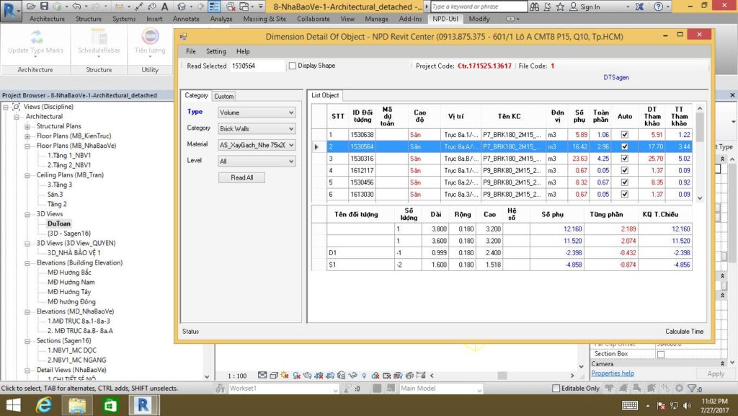The height and width of the screenshot is (416, 738).
Task: Open the Properties help link
Action: 613,373
